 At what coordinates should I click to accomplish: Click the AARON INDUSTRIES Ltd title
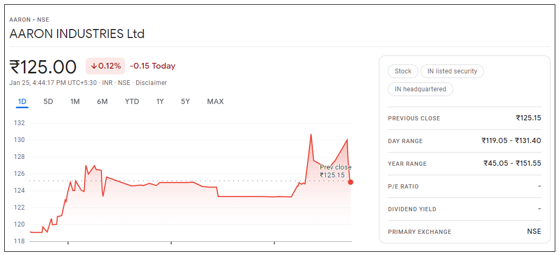point(77,34)
